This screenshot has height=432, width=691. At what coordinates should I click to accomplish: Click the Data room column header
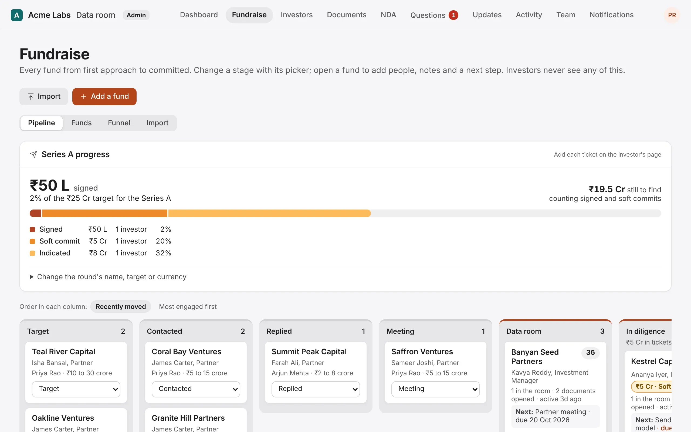555,331
